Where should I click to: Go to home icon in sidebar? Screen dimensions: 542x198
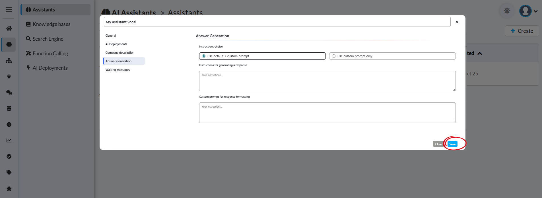click(x=9, y=28)
